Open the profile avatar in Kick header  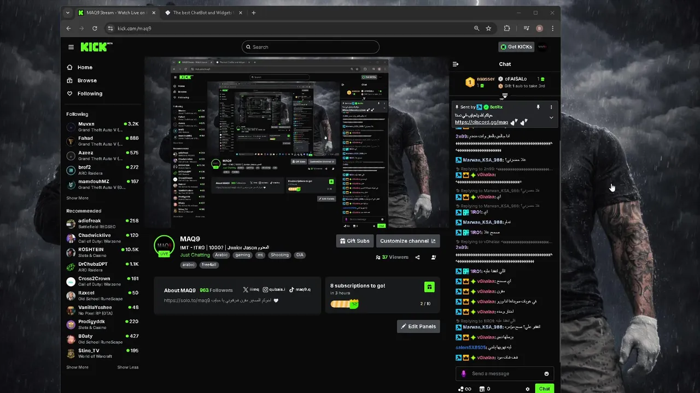pyautogui.click(x=542, y=47)
